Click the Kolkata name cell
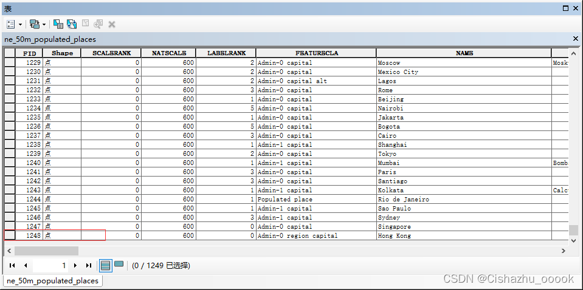This screenshot has height=290, width=583. (464, 190)
